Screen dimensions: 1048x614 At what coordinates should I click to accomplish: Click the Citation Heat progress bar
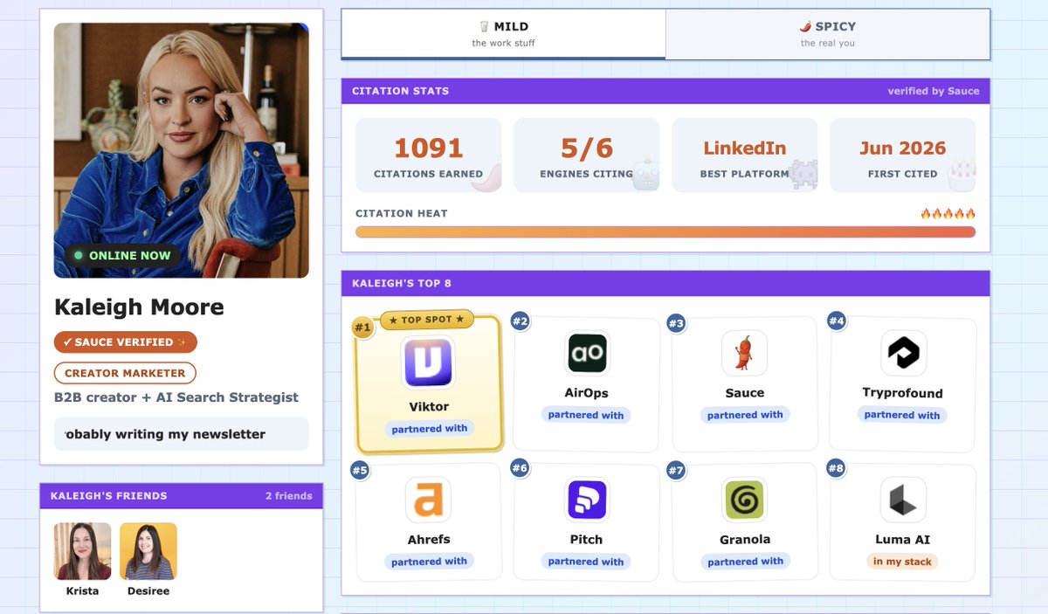(x=665, y=232)
